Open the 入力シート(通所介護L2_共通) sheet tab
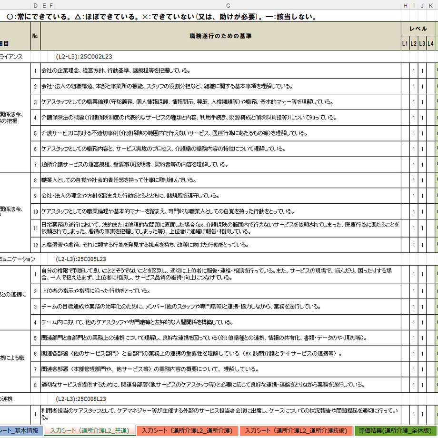The image size is (438, 438). click(x=90, y=430)
